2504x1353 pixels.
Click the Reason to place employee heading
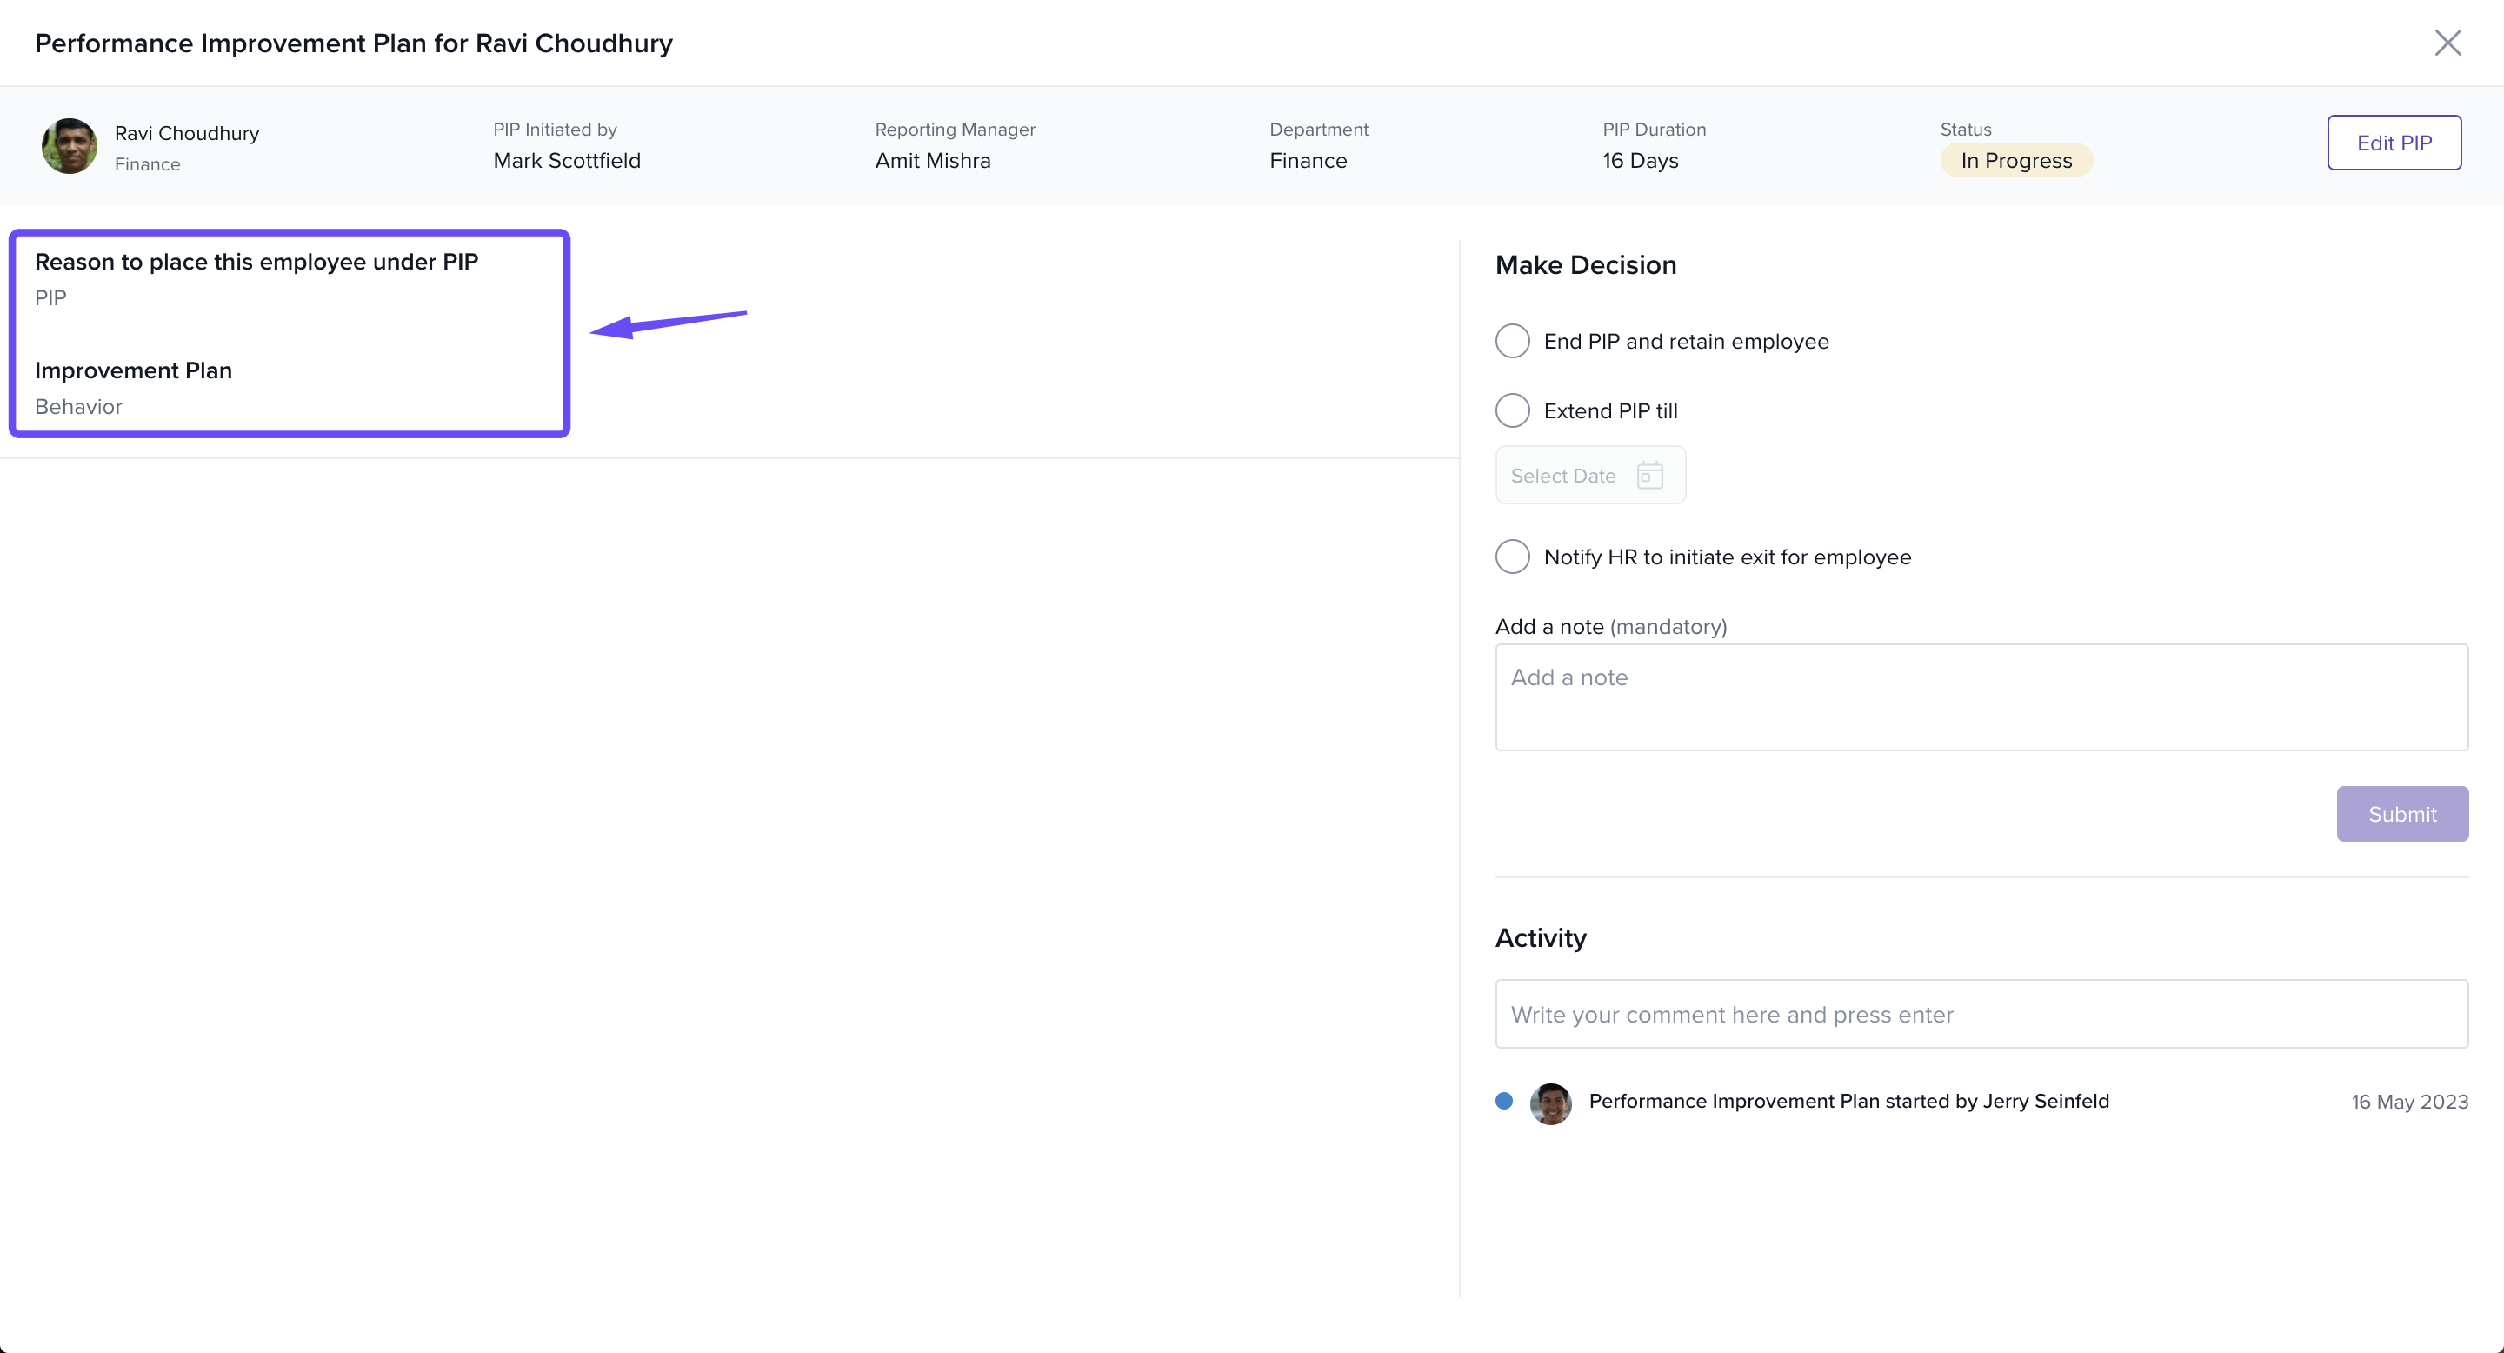[256, 262]
